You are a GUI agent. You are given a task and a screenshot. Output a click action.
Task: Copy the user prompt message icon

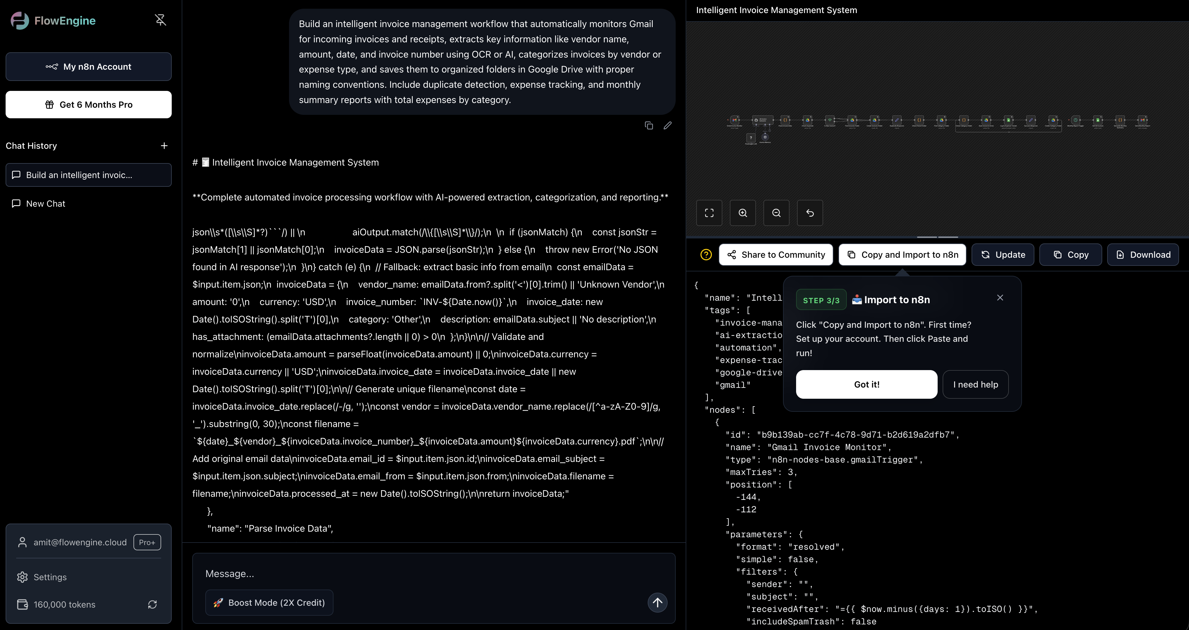coord(649,126)
